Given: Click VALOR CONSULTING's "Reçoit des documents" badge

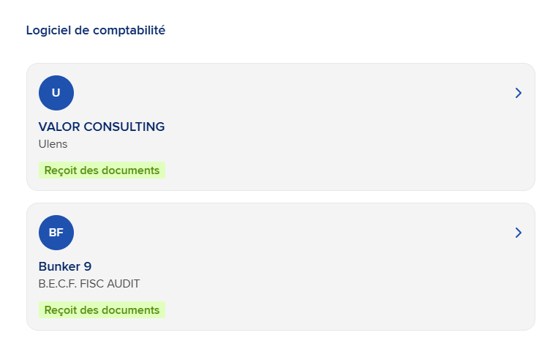Looking at the screenshot, I should (x=102, y=170).
